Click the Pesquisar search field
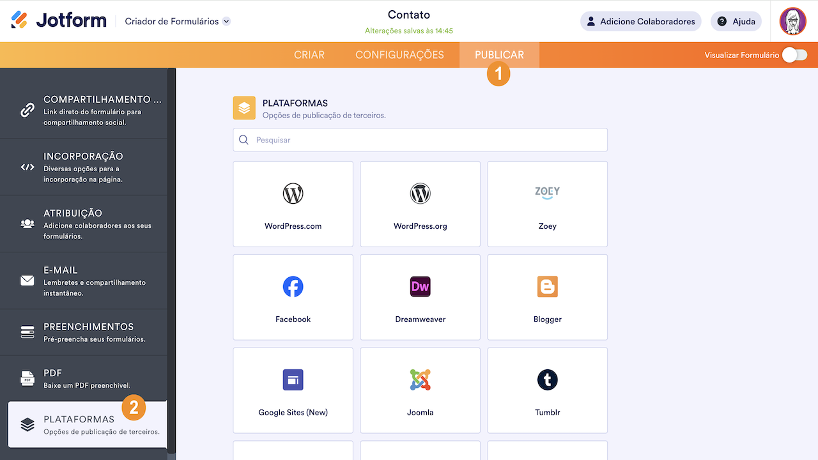The width and height of the screenshot is (818, 460). [x=420, y=140]
